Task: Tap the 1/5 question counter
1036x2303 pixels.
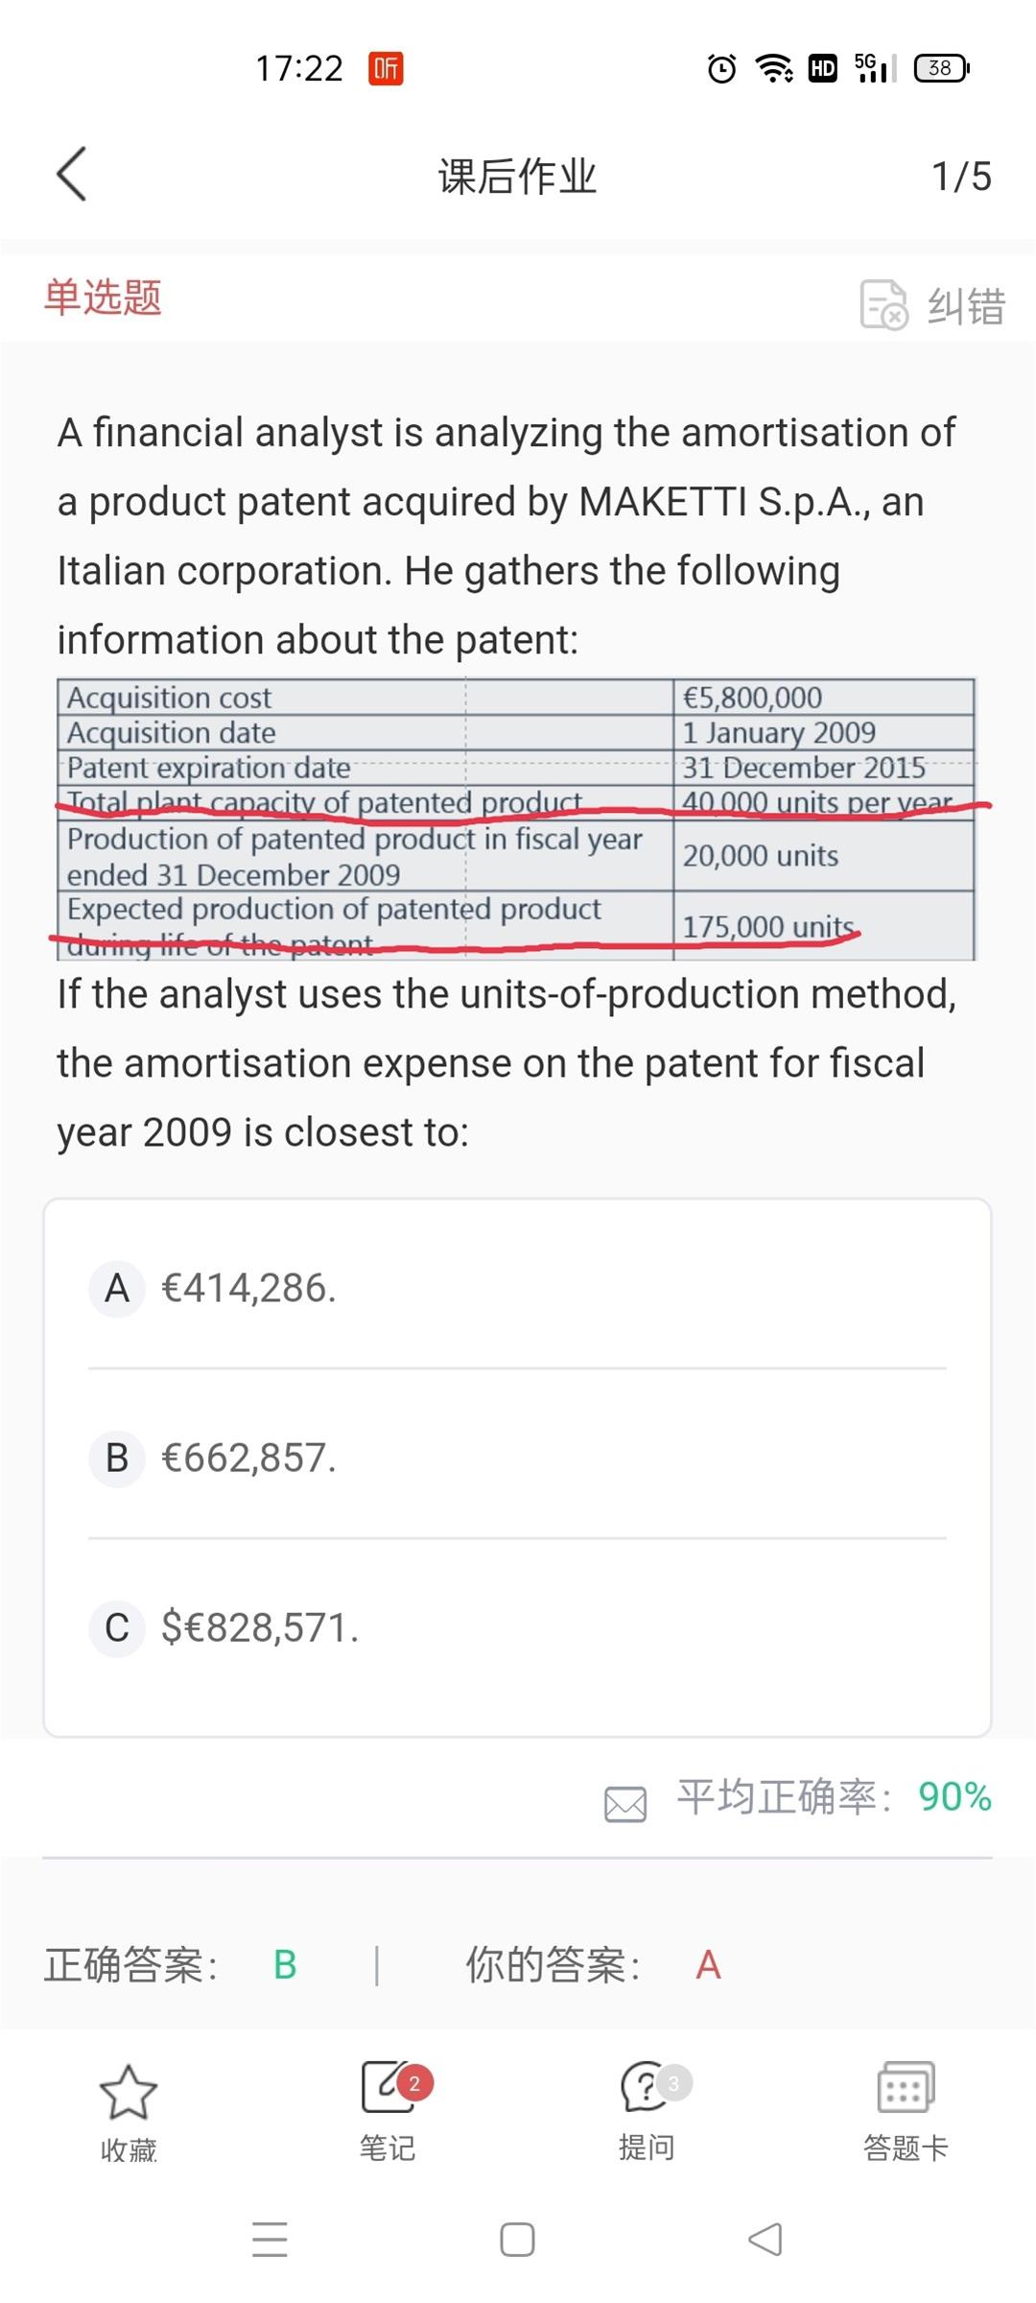Action: [961, 177]
